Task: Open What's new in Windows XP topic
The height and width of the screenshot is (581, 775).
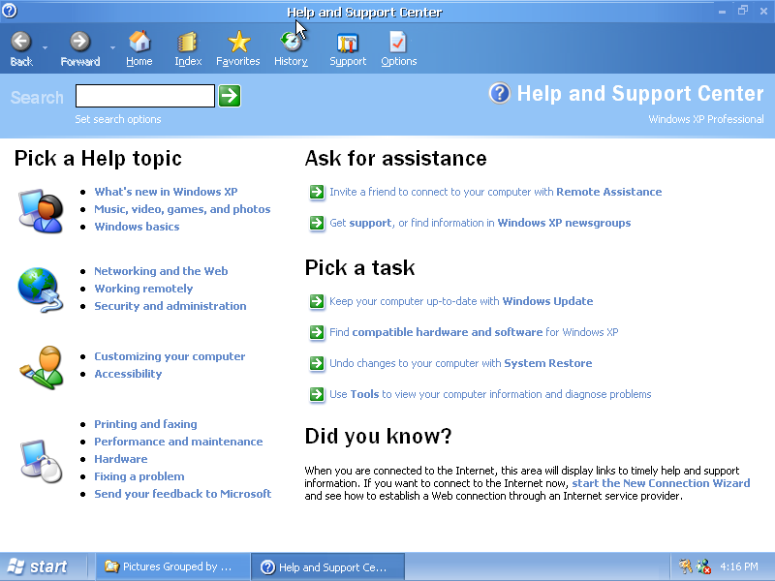Action: (x=166, y=192)
